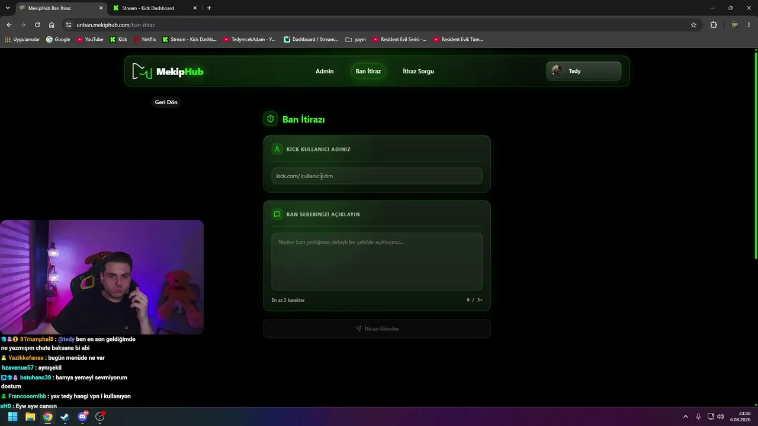Click the browser forward arrow
The image size is (758, 426).
pyautogui.click(x=23, y=25)
